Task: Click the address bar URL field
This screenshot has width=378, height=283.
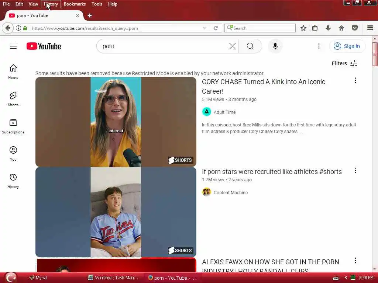Action: 116,28
